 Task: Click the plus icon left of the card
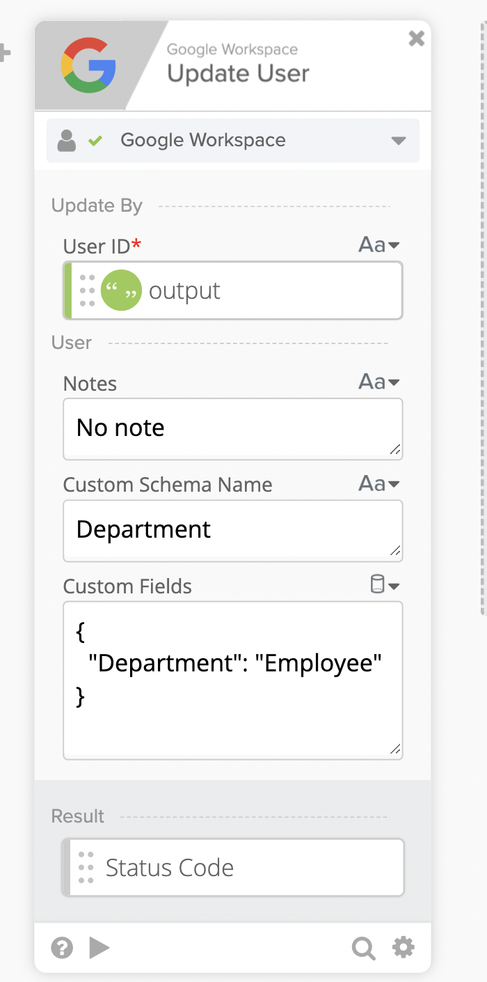tap(4, 53)
